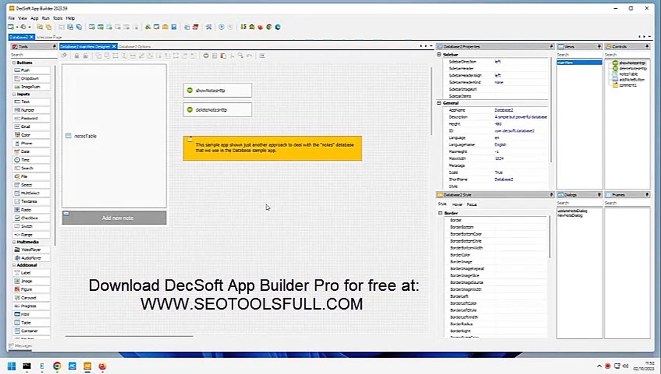Select the Textarea control tool

32,202
